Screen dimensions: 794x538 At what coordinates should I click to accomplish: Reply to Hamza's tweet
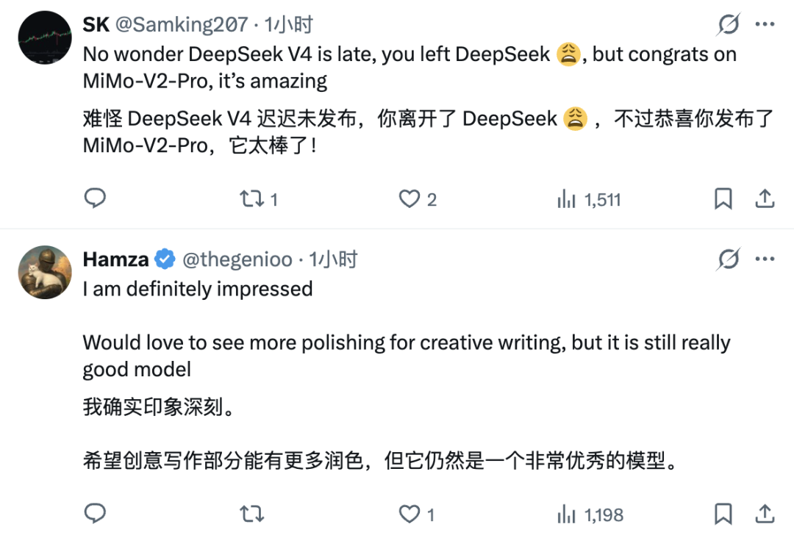point(96,514)
